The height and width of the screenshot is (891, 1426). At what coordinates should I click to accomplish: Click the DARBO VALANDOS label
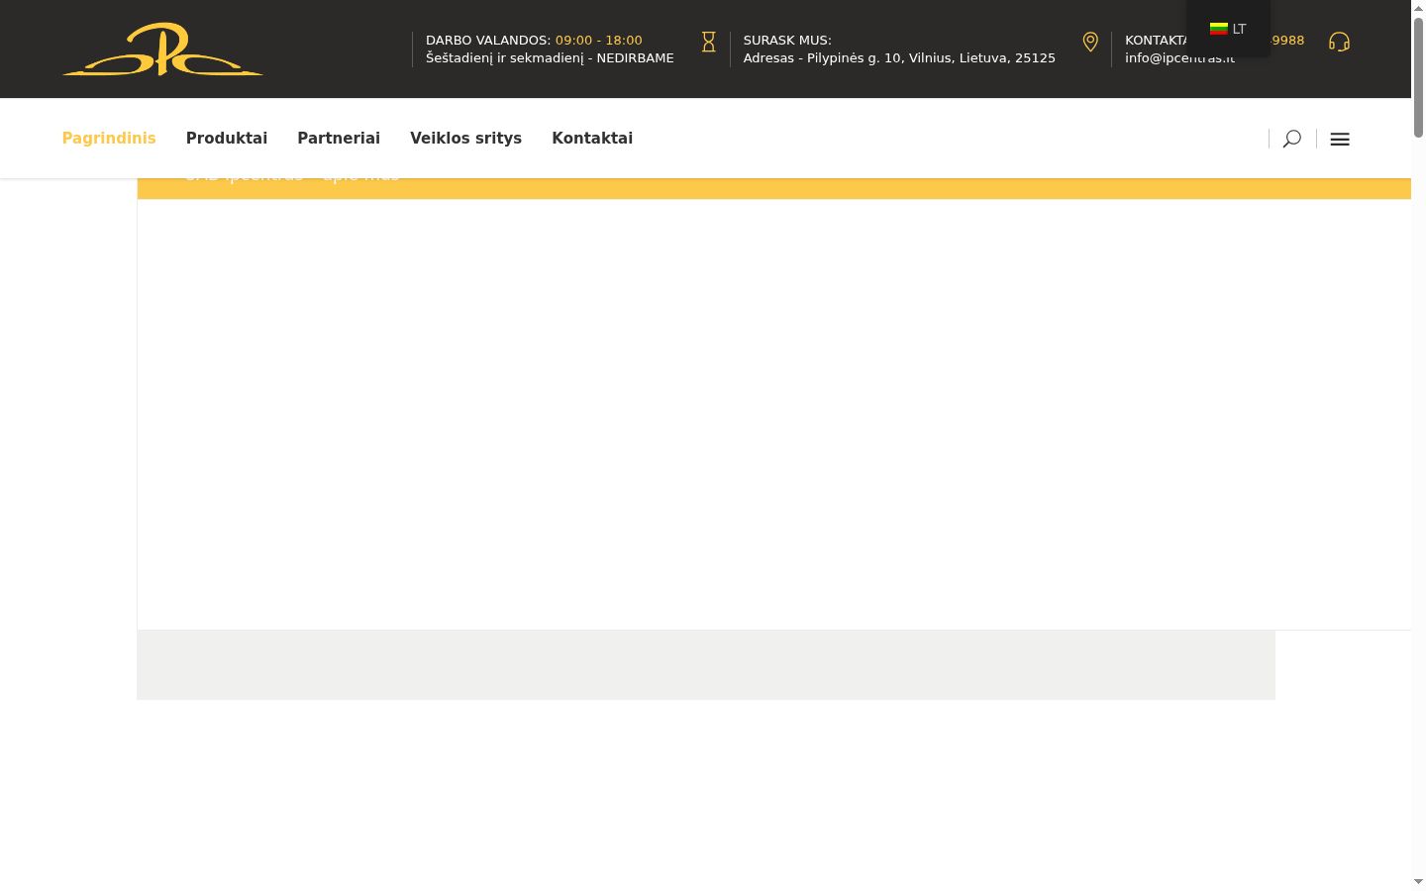pos(488,40)
